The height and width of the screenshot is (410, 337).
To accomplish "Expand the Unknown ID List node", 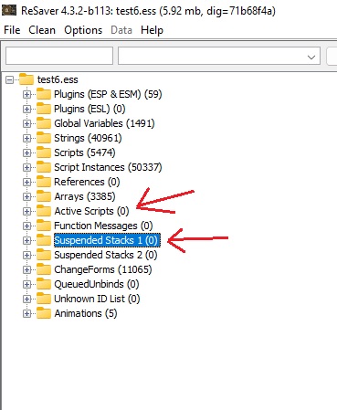I will coord(26,300).
